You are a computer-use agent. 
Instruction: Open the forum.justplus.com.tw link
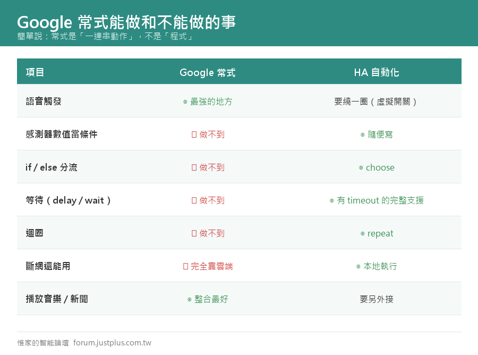pyautogui.click(x=112, y=343)
